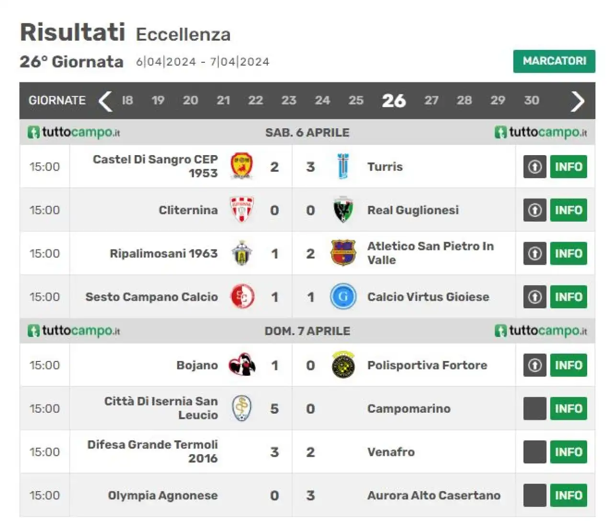The image size is (613, 529).
Task: Open the MARCATORI scorers page
Action: (x=554, y=61)
